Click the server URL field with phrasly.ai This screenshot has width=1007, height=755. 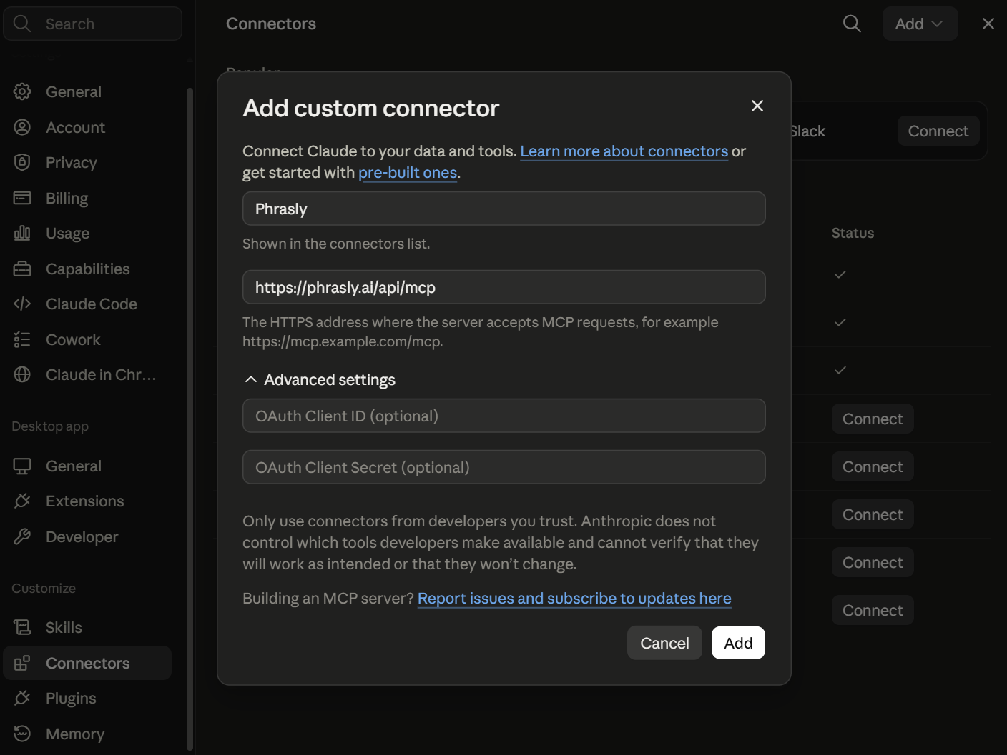[503, 287]
